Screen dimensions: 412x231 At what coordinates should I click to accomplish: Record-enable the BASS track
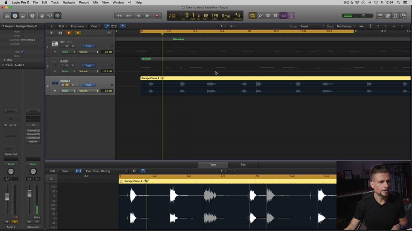coord(73,65)
